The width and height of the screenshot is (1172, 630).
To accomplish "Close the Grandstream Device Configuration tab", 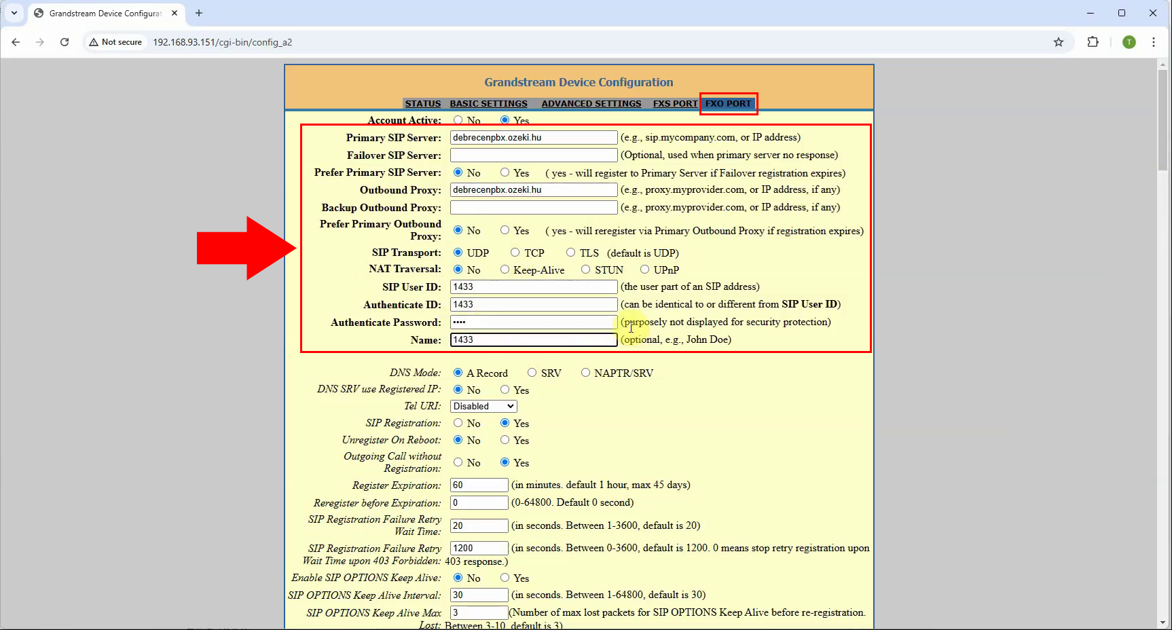I will tap(175, 13).
